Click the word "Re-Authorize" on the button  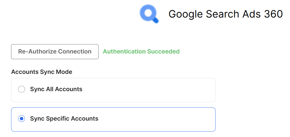[x=37, y=52]
